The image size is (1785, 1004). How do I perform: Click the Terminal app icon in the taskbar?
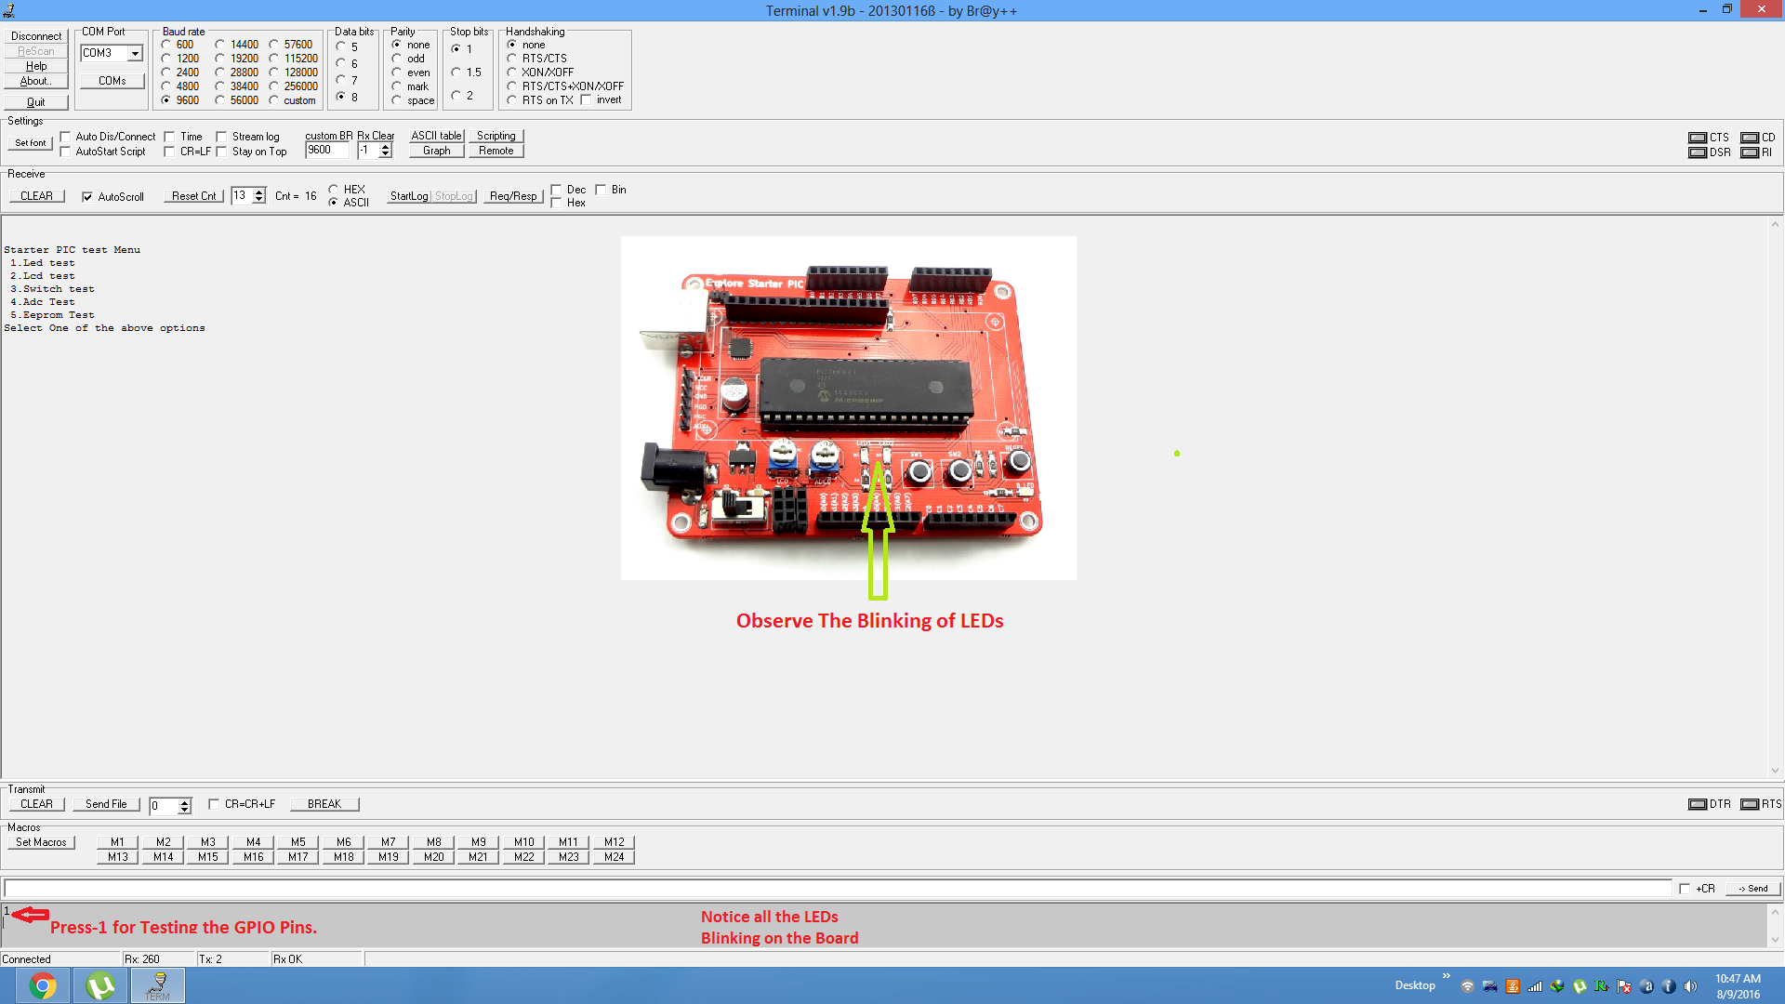coord(158,985)
